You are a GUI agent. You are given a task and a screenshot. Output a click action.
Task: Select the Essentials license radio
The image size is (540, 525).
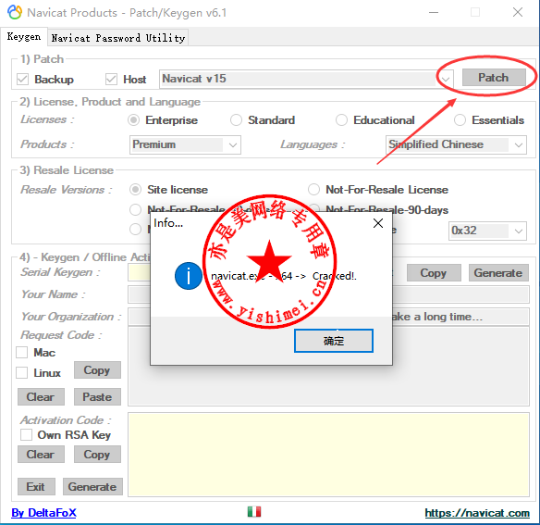460,120
